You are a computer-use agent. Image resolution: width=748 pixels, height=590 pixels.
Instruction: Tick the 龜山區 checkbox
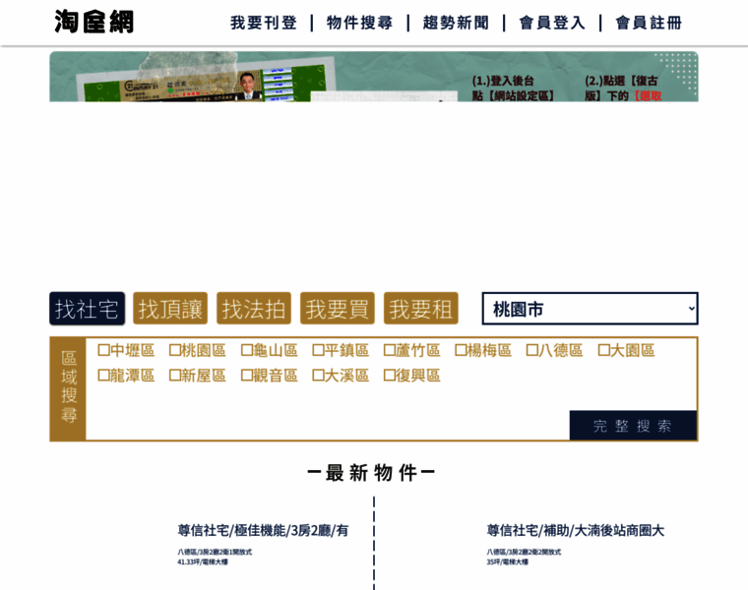coord(247,350)
